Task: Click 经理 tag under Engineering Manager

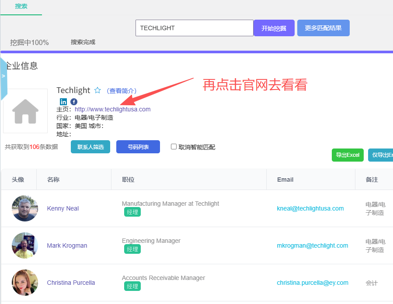Action: (132, 249)
